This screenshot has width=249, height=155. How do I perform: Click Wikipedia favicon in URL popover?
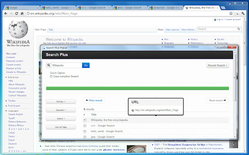(x=133, y=110)
